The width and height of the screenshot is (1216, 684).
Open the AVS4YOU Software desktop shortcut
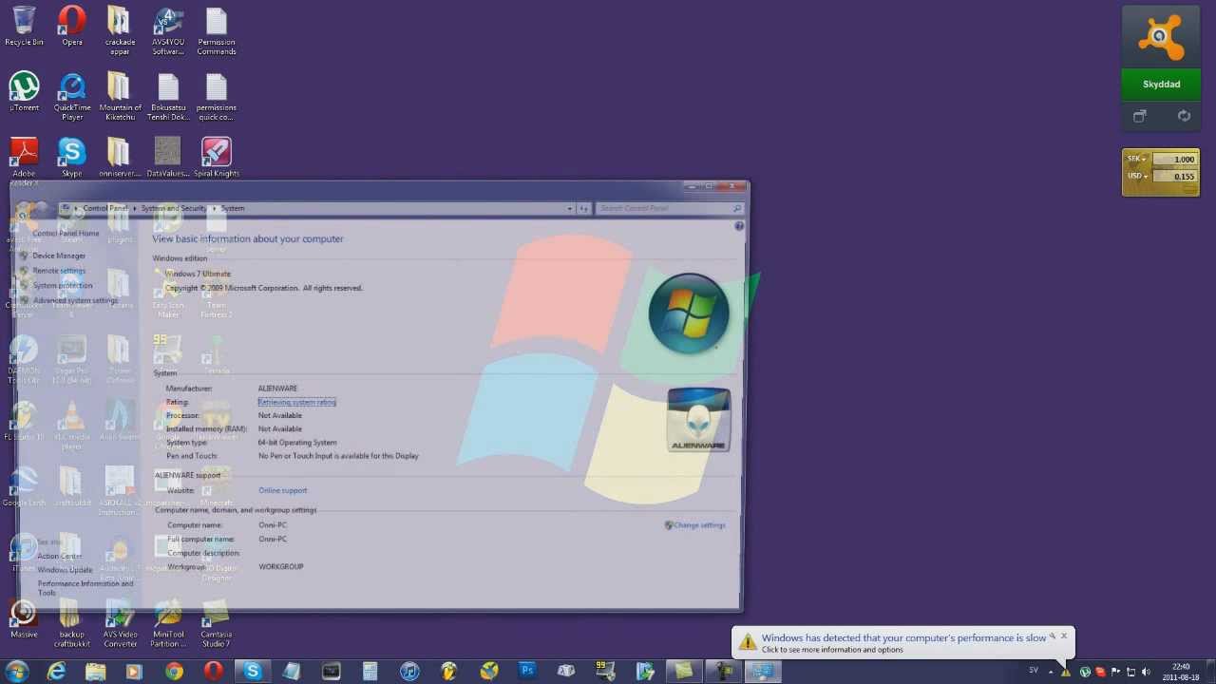168,30
